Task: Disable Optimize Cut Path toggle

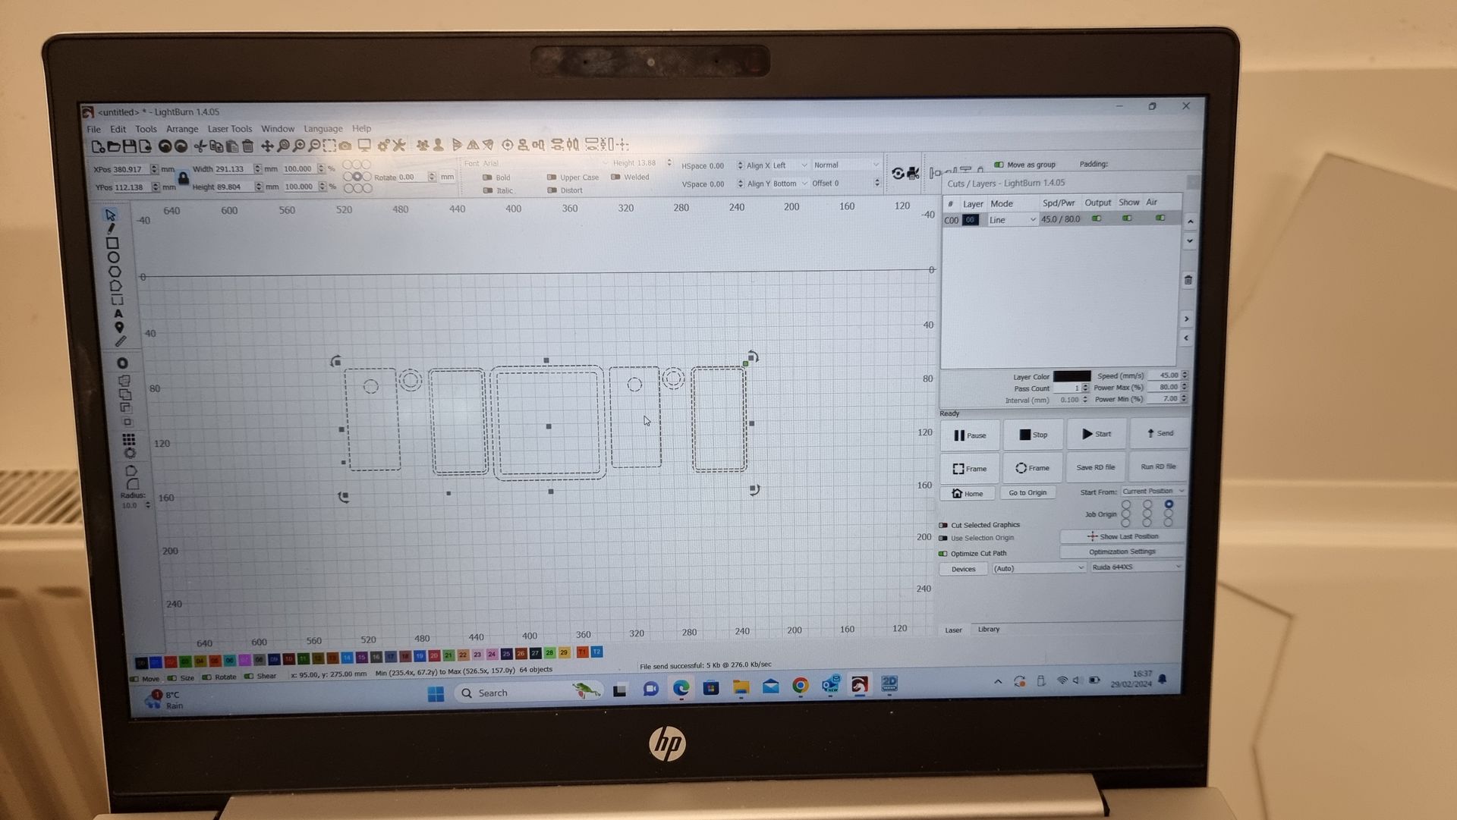Action: click(x=943, y=554)
